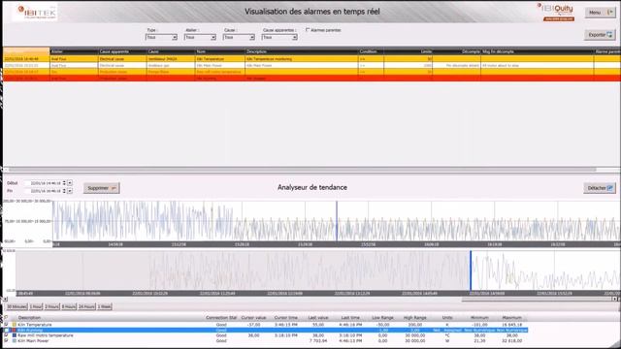Open the Atelier dropdown filter

coord(200,37)
